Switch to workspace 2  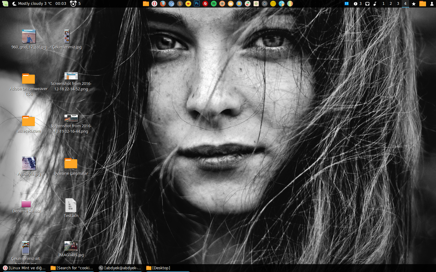[391, 4]
